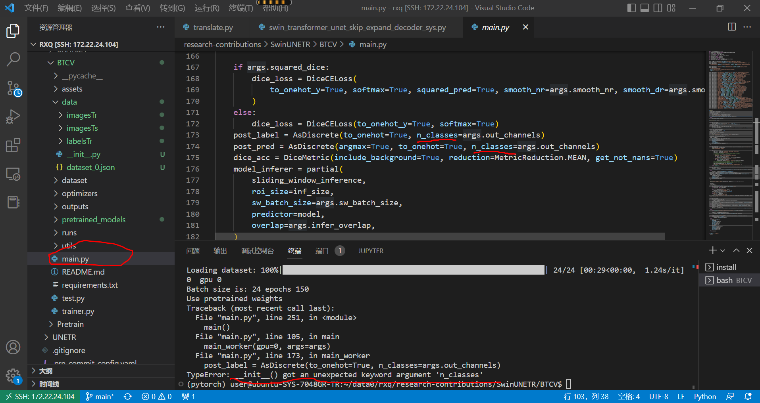Click the Manage gear icon
Screen dimensions: 760x403
pyautogui.click(x=13, y=375)
